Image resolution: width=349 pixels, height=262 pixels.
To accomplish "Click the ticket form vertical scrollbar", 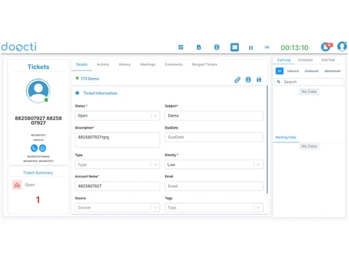I will click(x=267, y=140).
